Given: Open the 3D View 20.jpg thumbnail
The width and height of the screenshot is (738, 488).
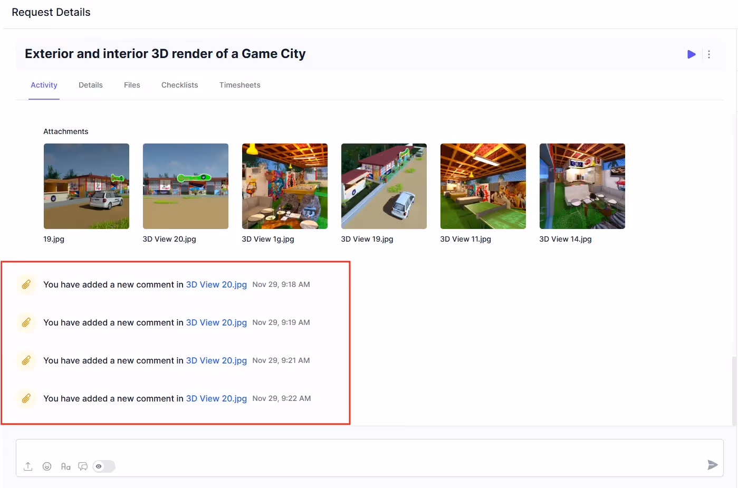Looking at the screenshot, I should click(186, 186).
